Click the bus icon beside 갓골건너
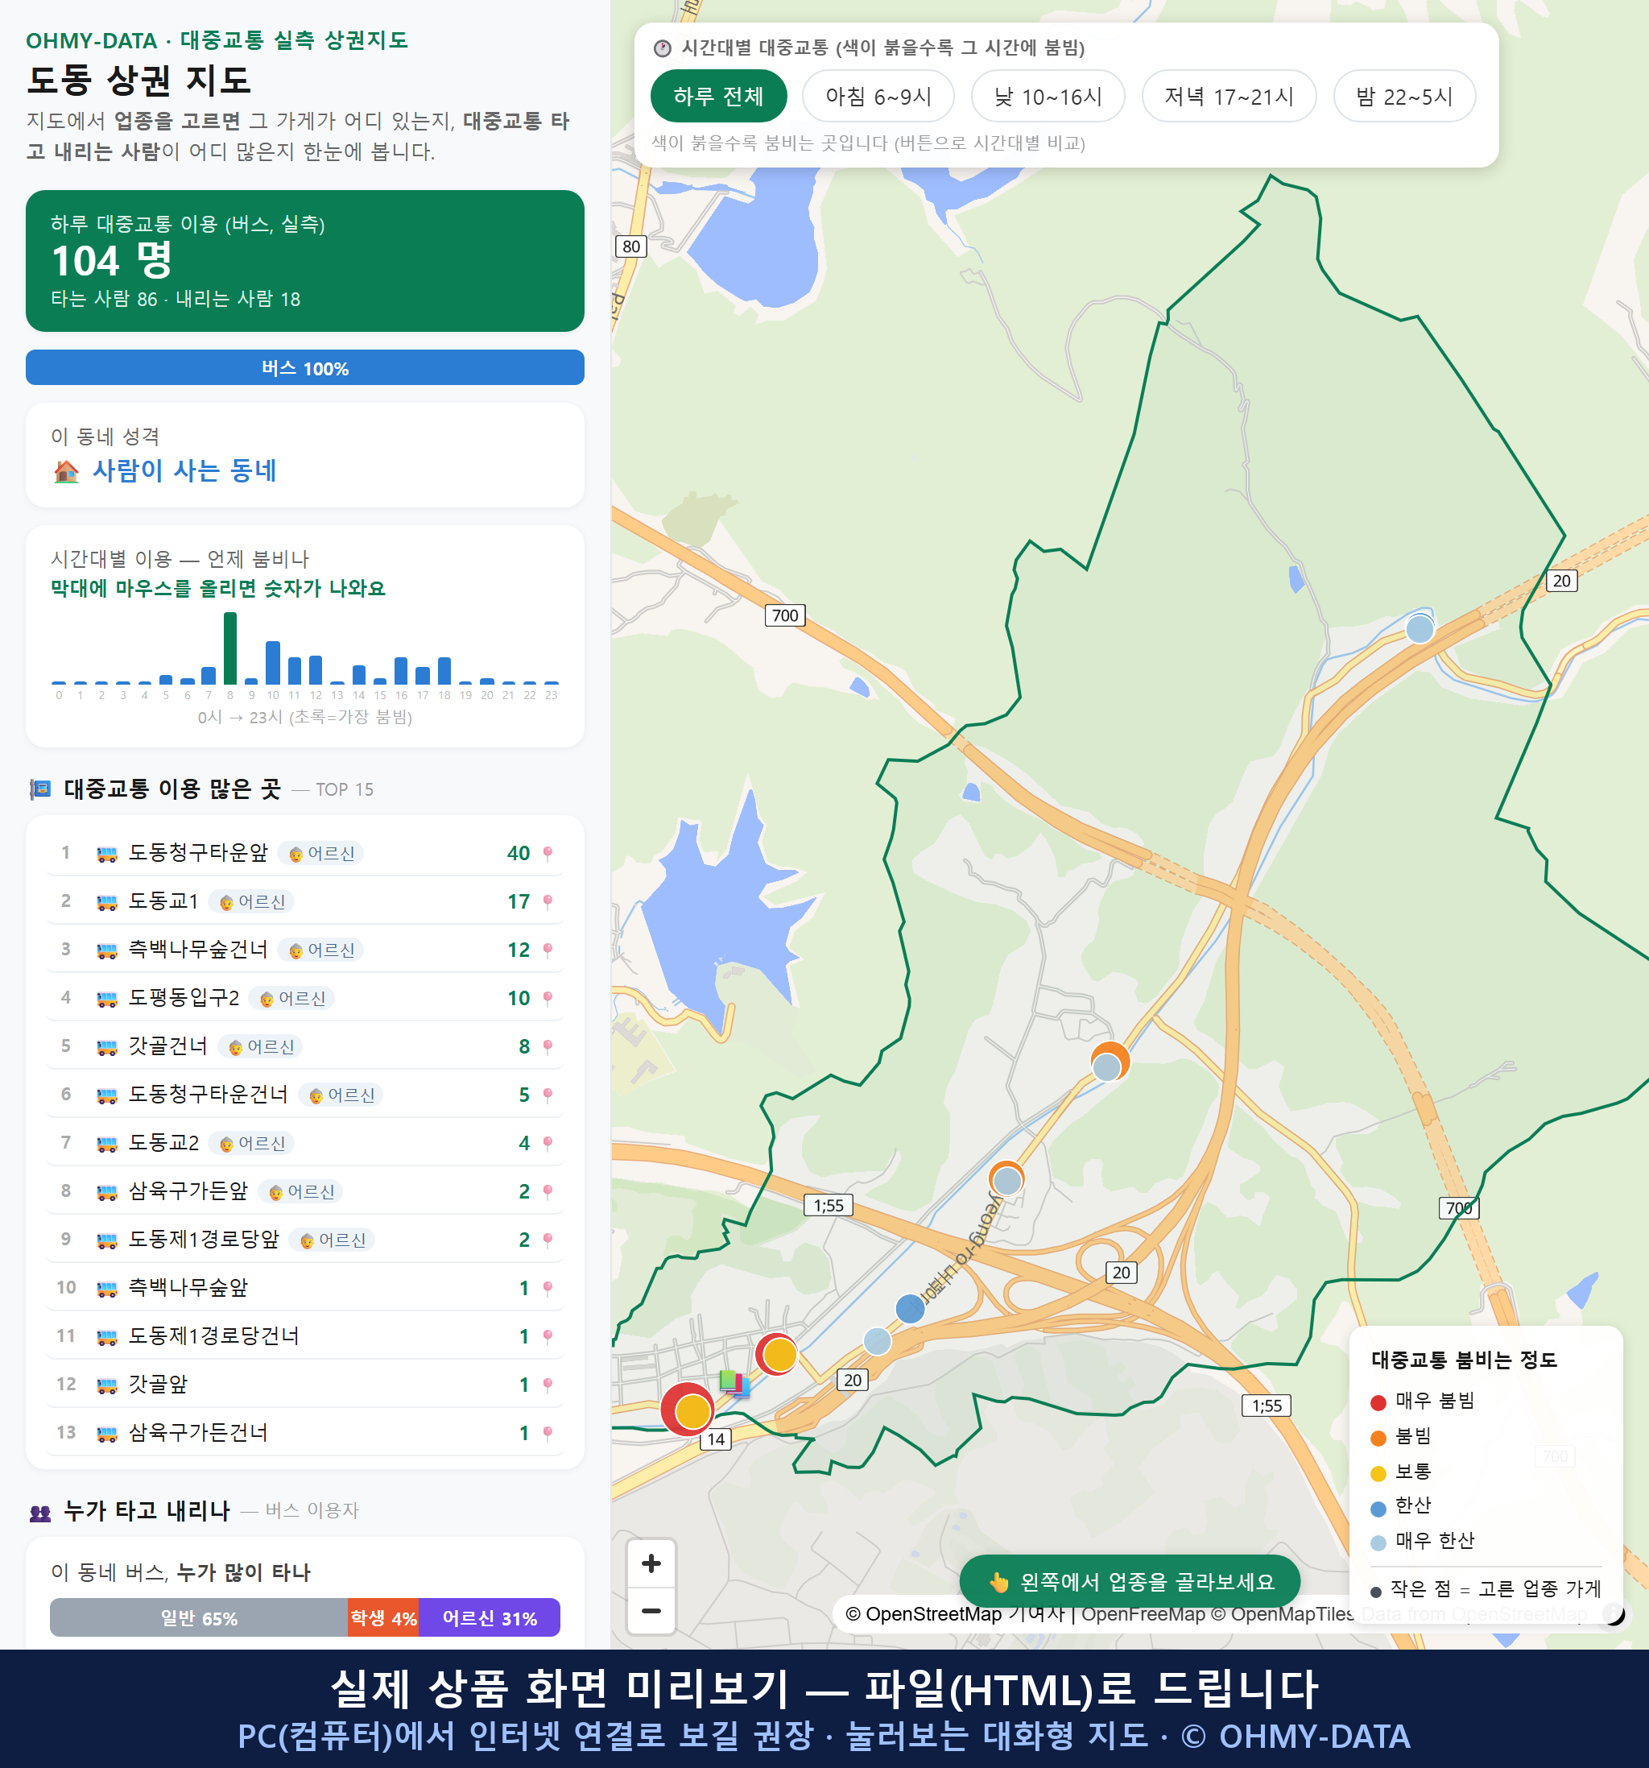1649x1768 pixels. (106, 1047)
